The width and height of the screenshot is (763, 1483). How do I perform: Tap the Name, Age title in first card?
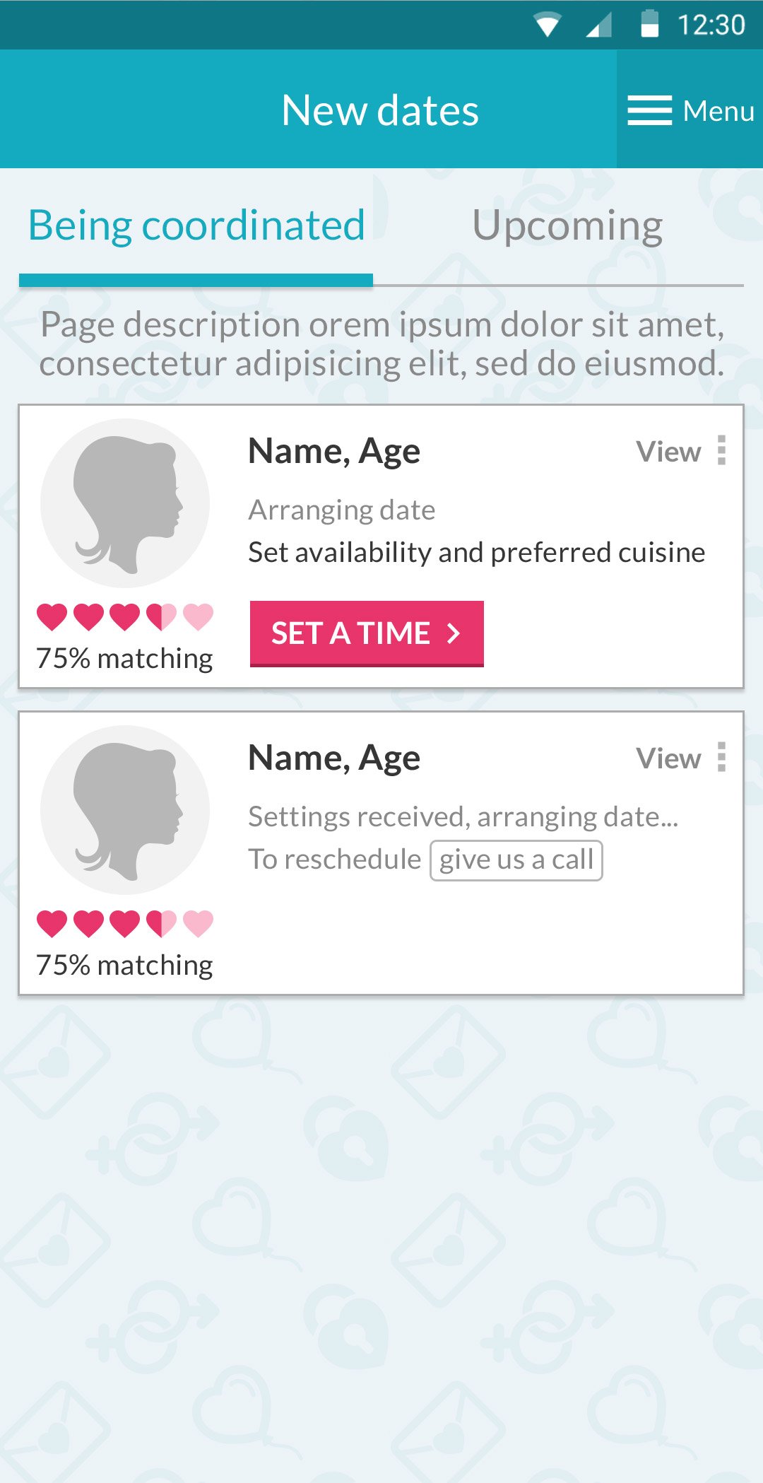(334, 451)
